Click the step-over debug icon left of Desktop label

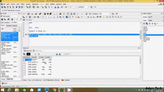(x=87, y=14)
